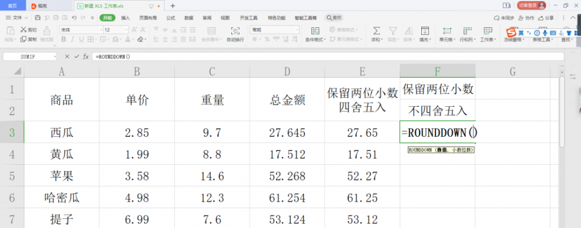Click the scissors Cut icon
The height and width of the screenshot is (228, 581).
23,30
